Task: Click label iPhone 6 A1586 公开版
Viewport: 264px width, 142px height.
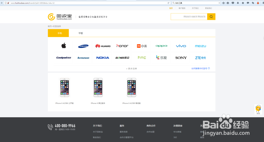Action: 64,103
